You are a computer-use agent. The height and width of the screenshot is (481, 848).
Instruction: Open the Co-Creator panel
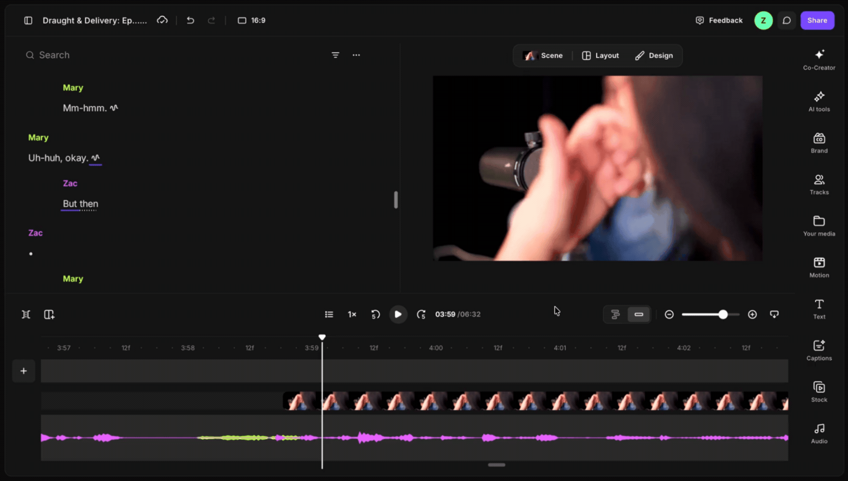[x=819, y=60]
